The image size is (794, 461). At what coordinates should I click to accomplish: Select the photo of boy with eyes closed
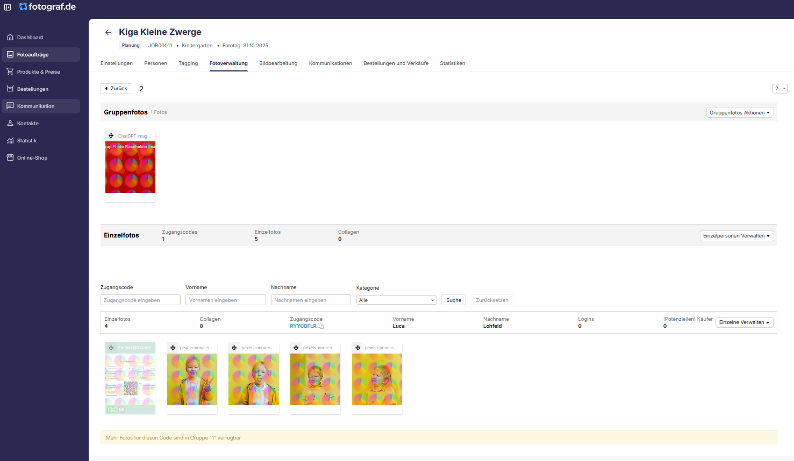coord(315,379)
